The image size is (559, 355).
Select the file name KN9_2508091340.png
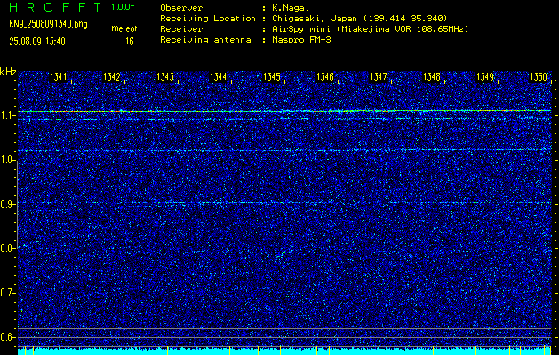[48, 24]
